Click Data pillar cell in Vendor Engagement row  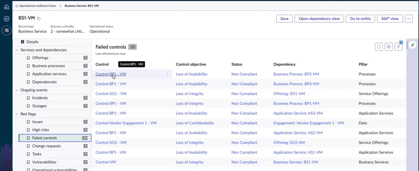pyautogui.click(x=363, y=123)
